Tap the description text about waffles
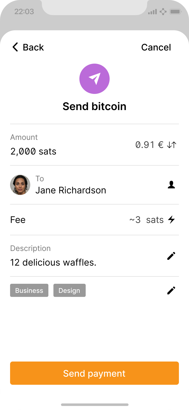The width and height of the screenshot is (189, 410). coord(53,263)
